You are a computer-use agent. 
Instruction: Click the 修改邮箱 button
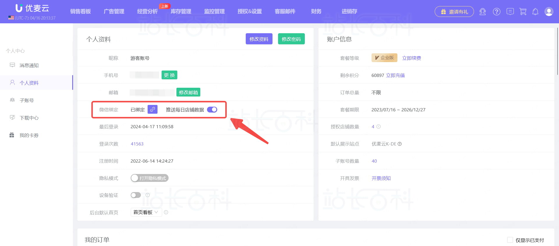point(188,92)
